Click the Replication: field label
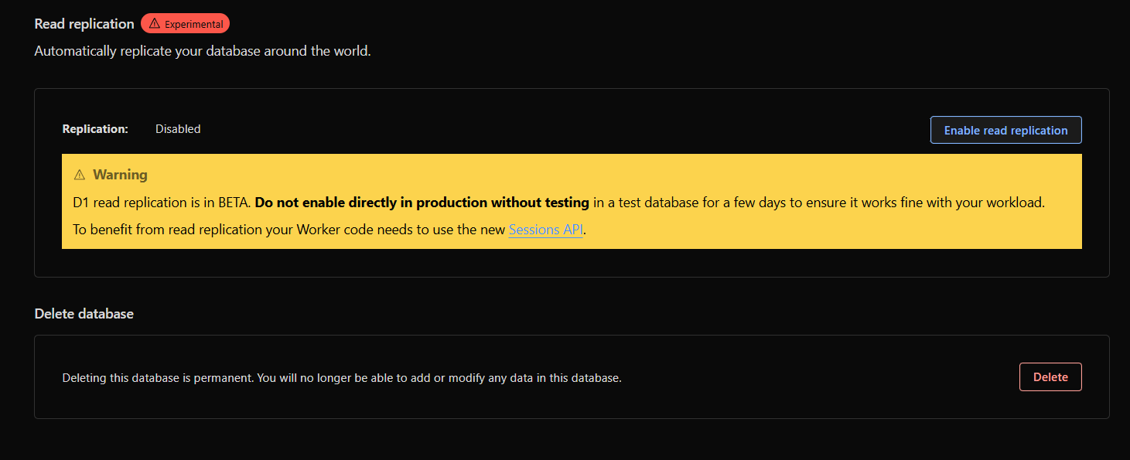 [95, 129]
